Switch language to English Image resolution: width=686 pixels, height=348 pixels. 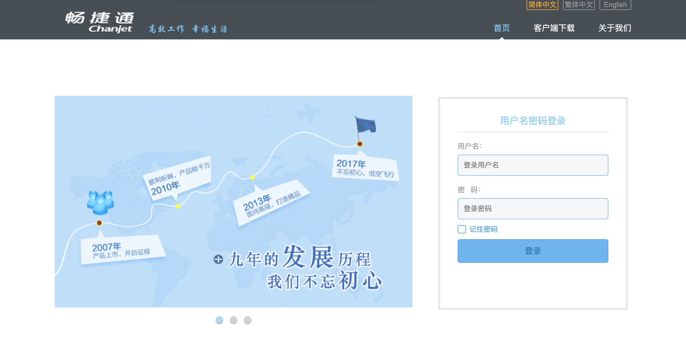tap(615, 5)
